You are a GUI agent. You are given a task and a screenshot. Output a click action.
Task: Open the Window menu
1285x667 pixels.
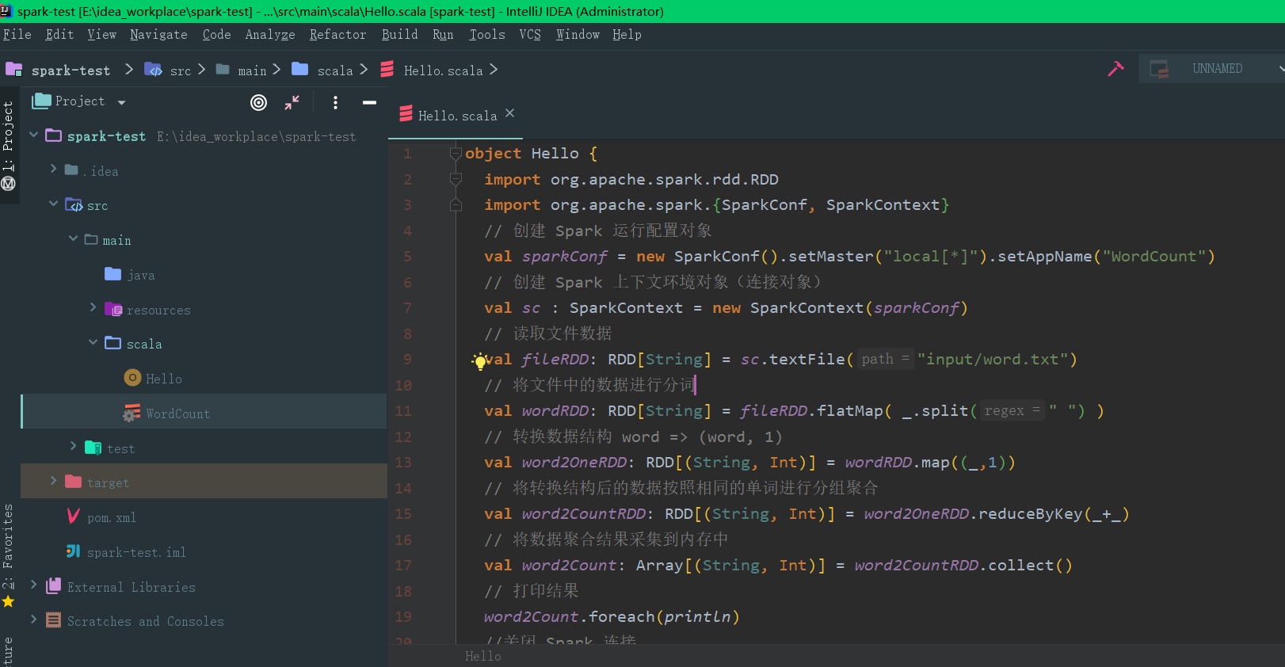click(578, 35)
